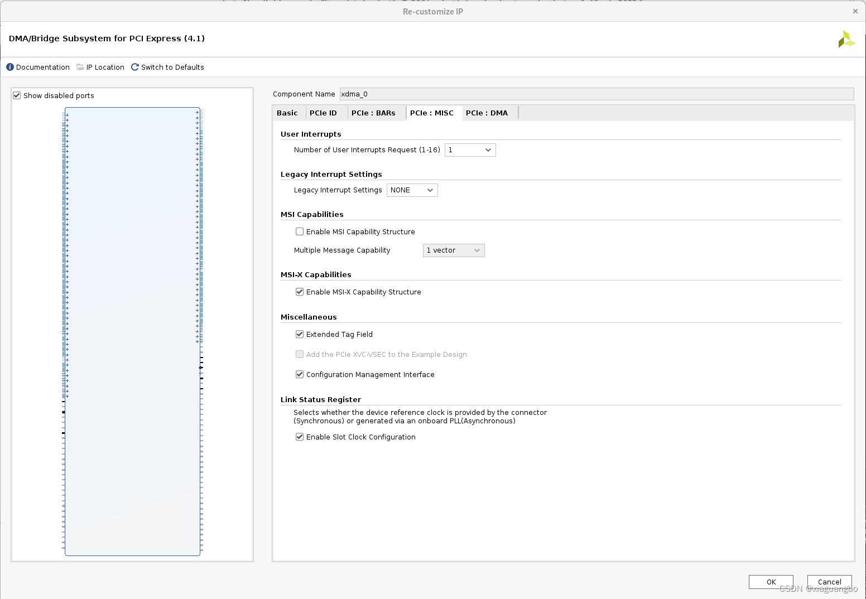The width and height of the screenshot is (866, 599).
Task: Click the Miscellaneous section heading
Action: click(x=309, y=317)
